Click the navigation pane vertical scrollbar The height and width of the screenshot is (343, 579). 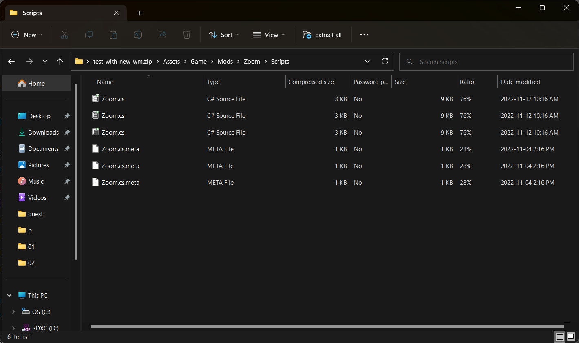[x=76, y=171]
